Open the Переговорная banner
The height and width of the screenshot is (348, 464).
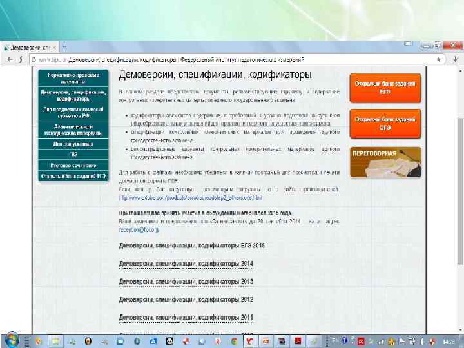click(x=385, y=162)
